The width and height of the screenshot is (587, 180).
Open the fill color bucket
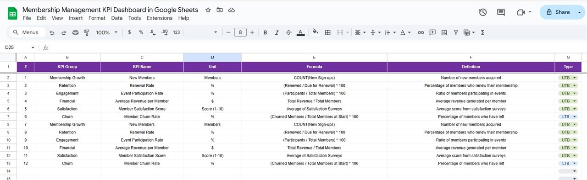coord(315,32)
